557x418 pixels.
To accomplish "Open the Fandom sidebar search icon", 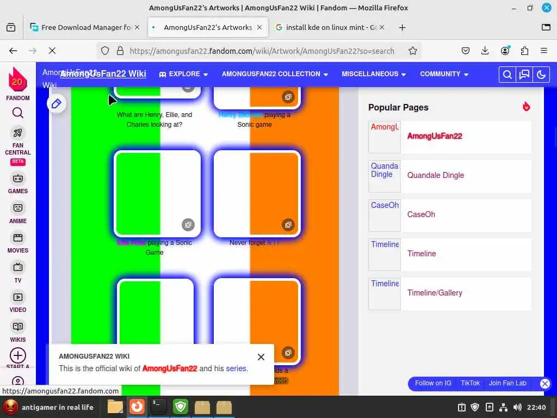I will (x=18, y=113).
